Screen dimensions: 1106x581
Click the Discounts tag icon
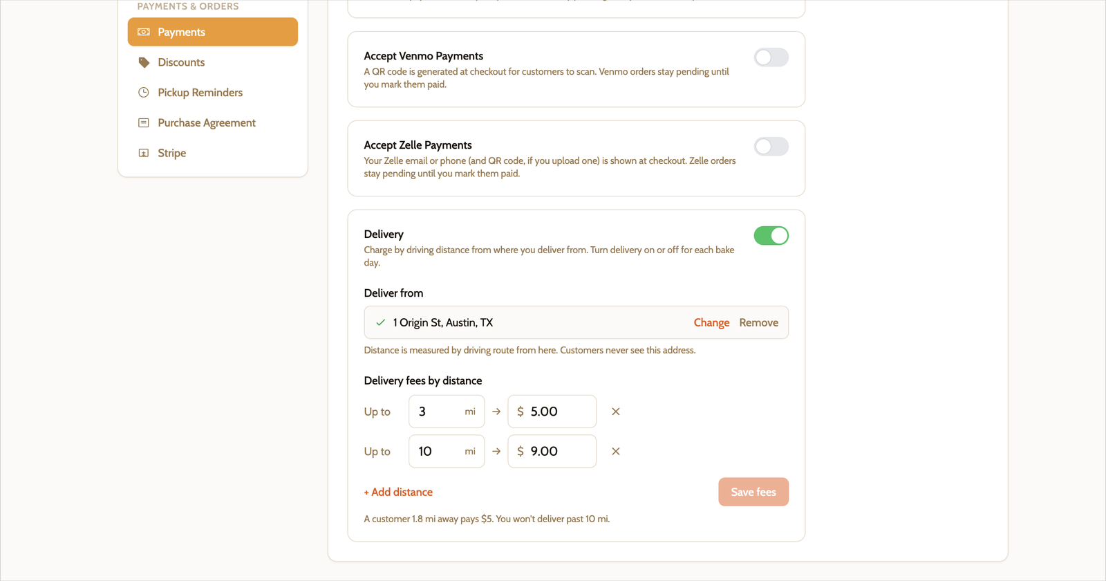click(144, 62)
